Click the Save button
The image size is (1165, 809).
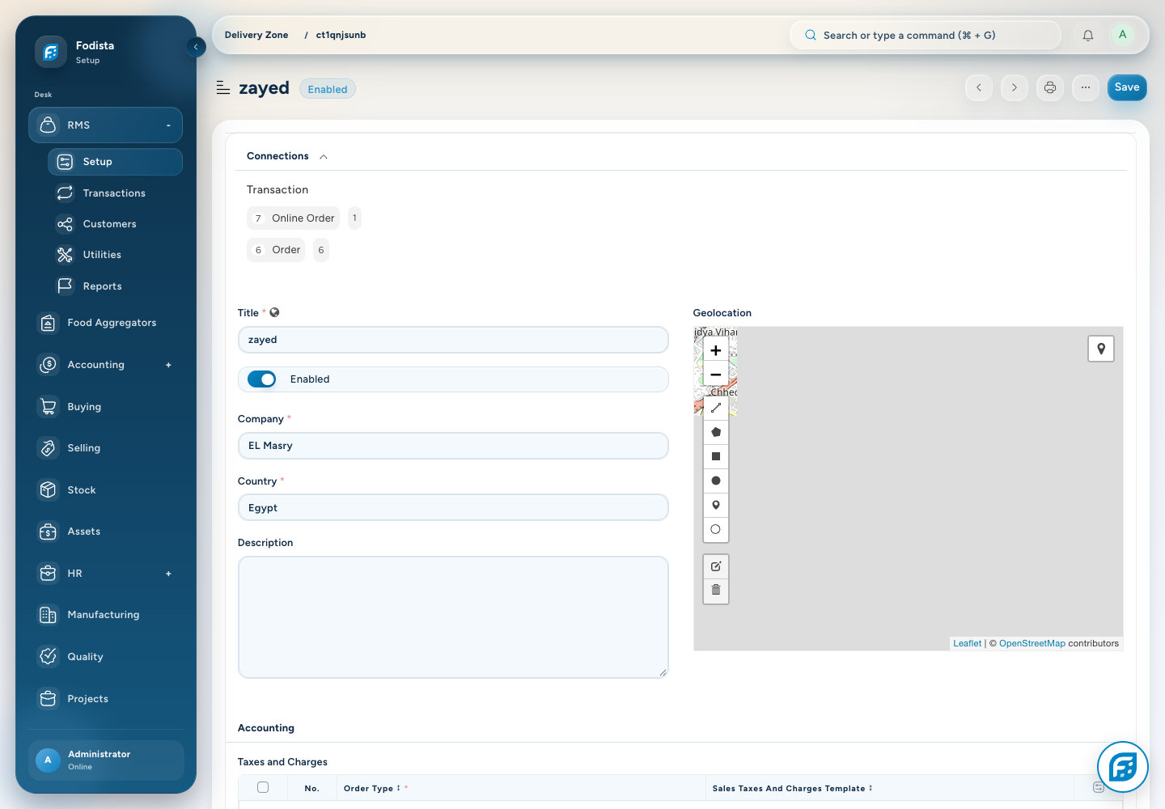pyautogui.click(x=1127, y=87)
